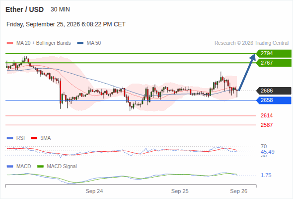Screen dimensions: 293x199
Task: Click the MACD Signal green legend entry
Action: click(x=57, y=166)
